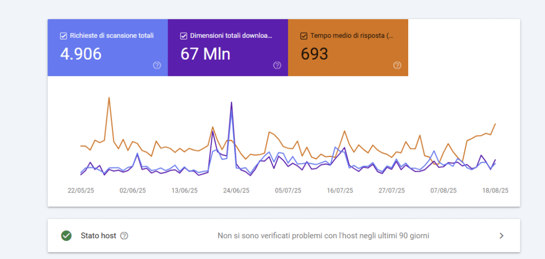Click help icon in the purple Dimensioni card
Screen dimensions: 545x259
click(277, 65)
